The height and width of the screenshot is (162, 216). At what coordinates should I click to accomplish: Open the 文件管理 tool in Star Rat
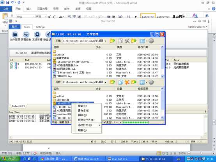point(15,36)
